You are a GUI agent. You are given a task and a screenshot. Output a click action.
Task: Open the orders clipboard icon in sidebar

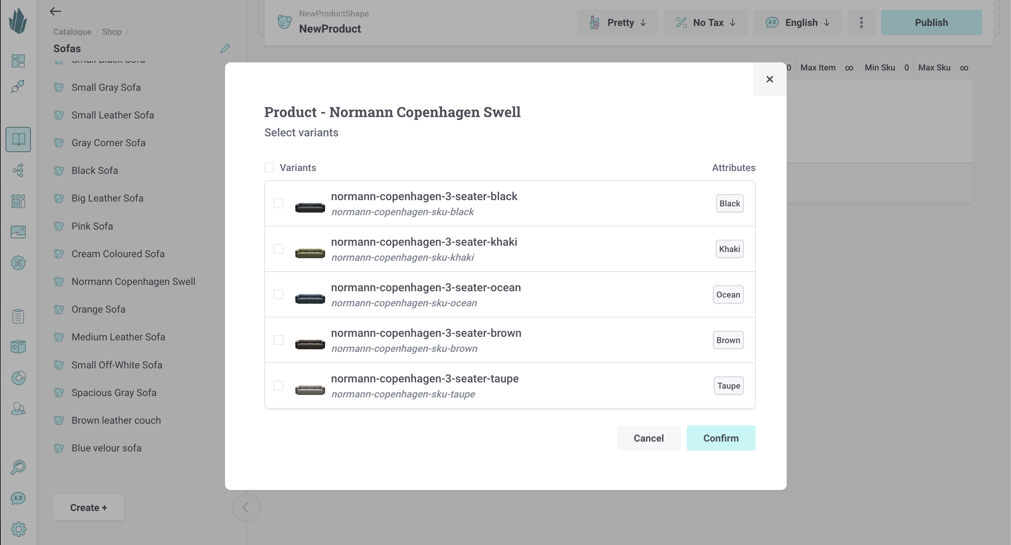coord(18,316)
